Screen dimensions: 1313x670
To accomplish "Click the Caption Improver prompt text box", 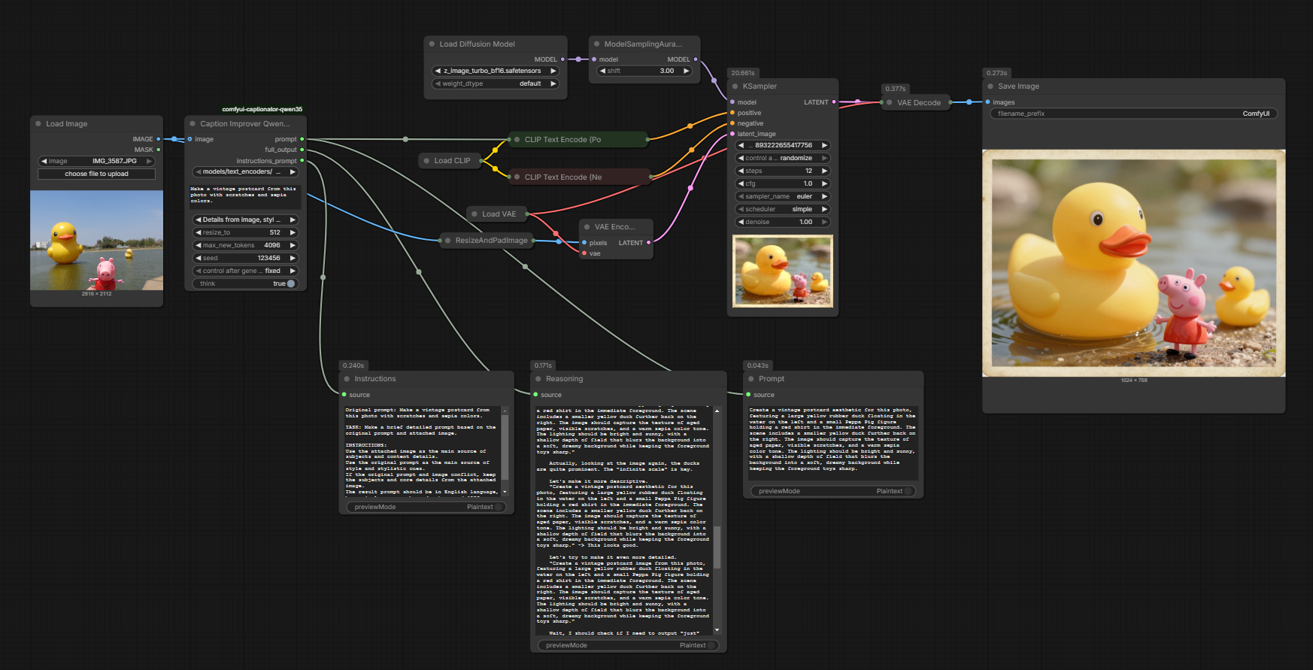I will coord(245,196).
